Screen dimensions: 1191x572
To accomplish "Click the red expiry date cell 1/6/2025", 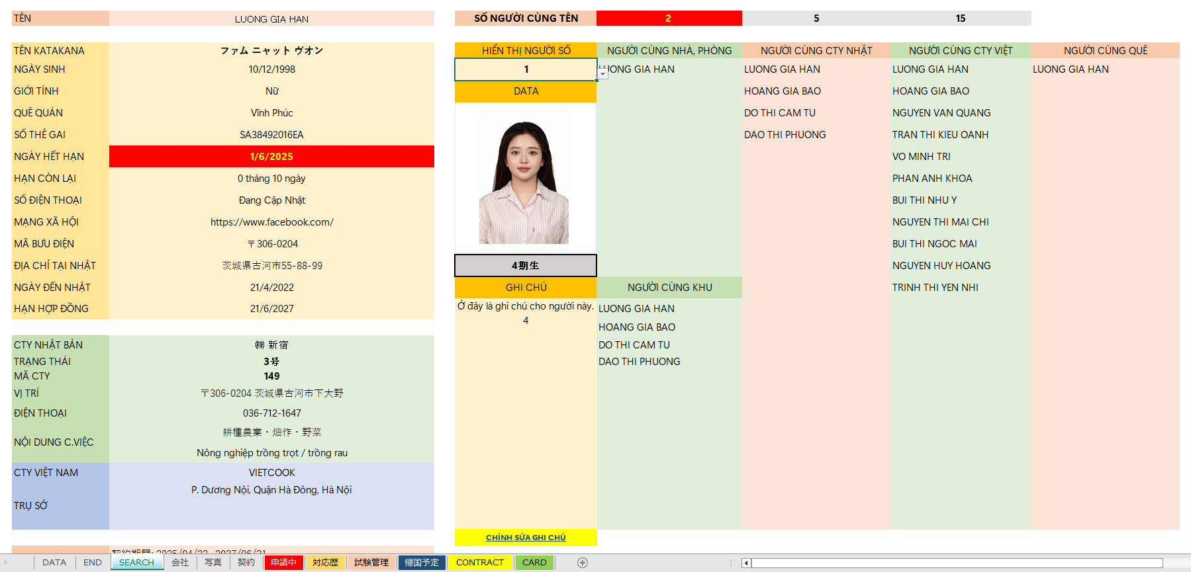I will point(271,157).
